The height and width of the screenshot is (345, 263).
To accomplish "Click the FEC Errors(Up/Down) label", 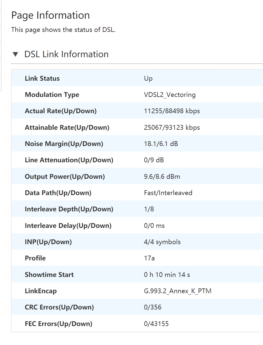I will tap(58, 324).
